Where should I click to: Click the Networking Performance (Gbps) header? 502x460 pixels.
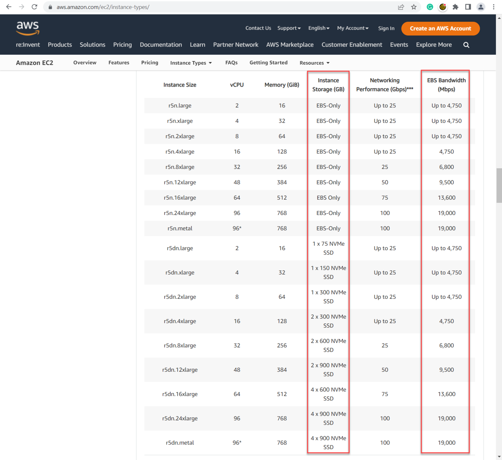coord(385,85)
